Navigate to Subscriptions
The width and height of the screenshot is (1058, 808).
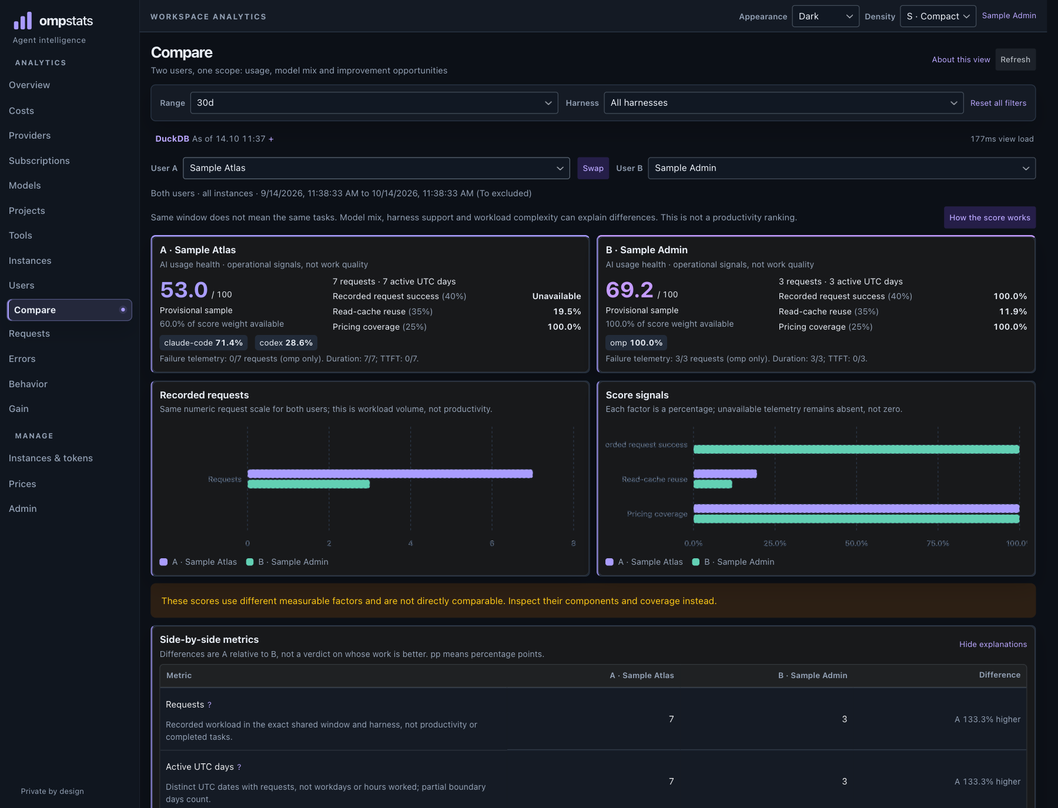click(39, 161)
